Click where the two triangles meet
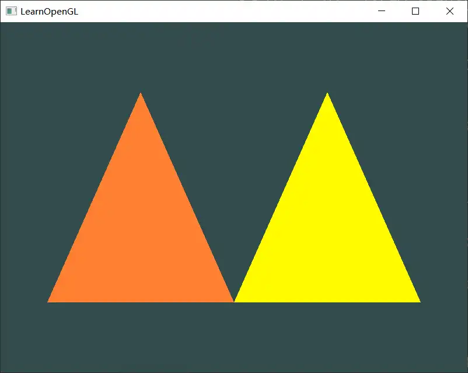 (234, 301)
